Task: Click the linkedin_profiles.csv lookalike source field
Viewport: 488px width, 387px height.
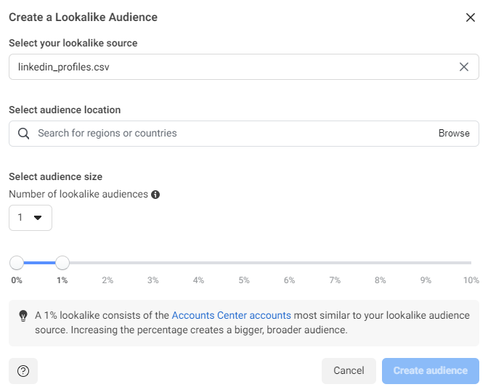Action: pos(244,67)
